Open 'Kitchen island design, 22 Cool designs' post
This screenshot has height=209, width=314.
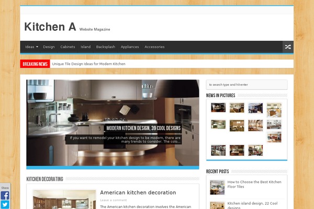point(253,205)
